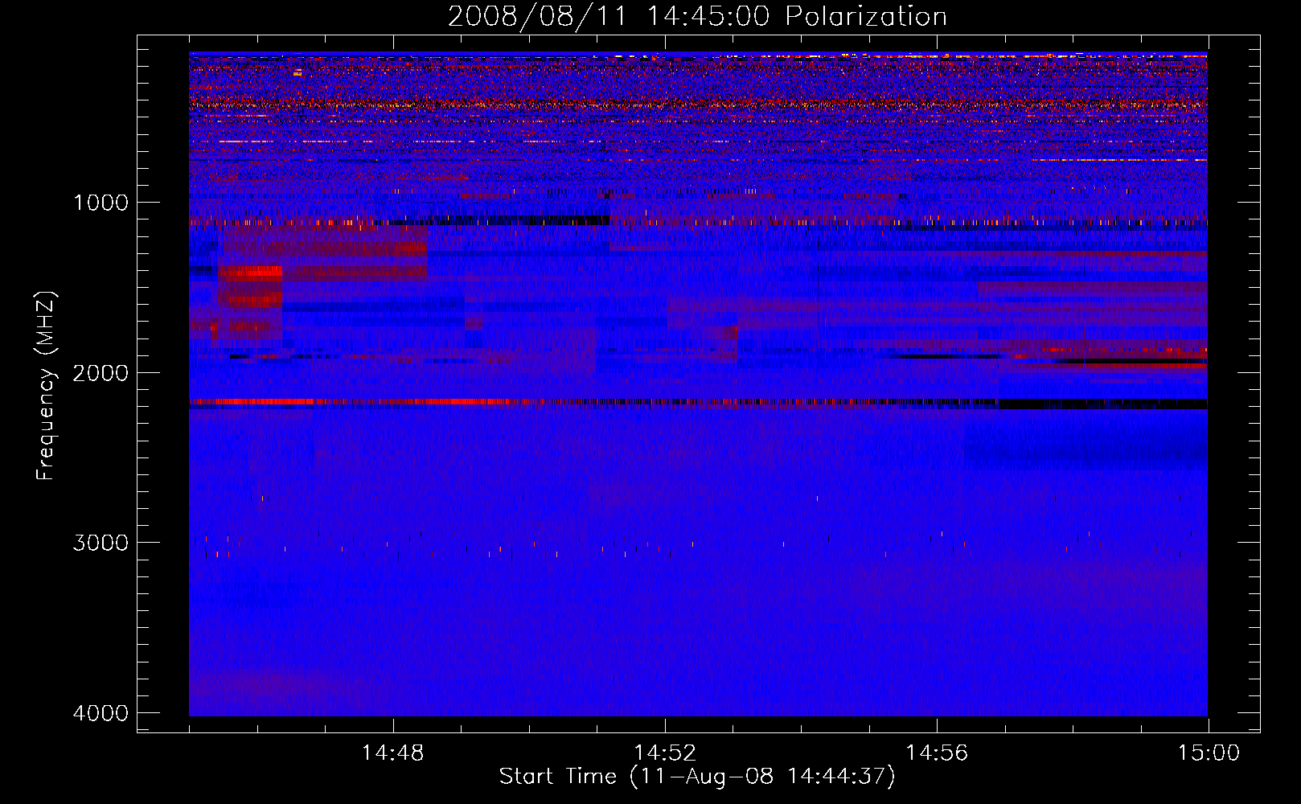Click the "14:48" time tick label
The image size is (1301, 804).
392,753
